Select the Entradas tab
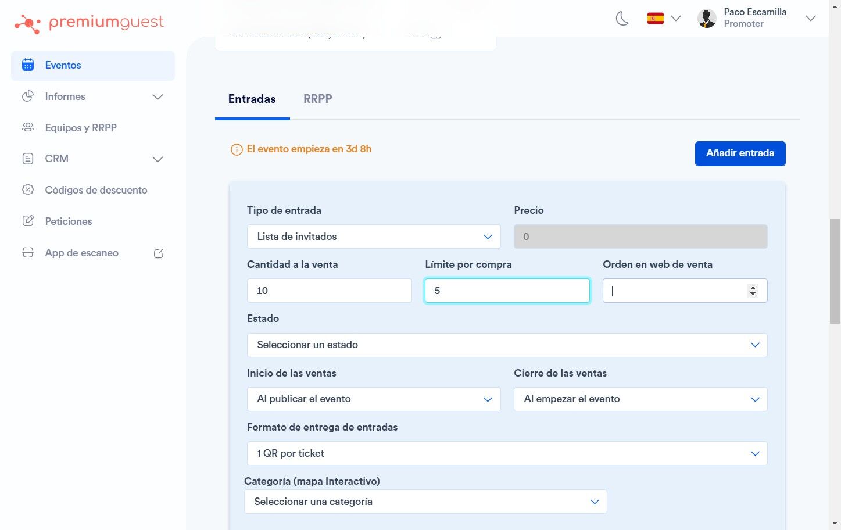 [252, 99]
